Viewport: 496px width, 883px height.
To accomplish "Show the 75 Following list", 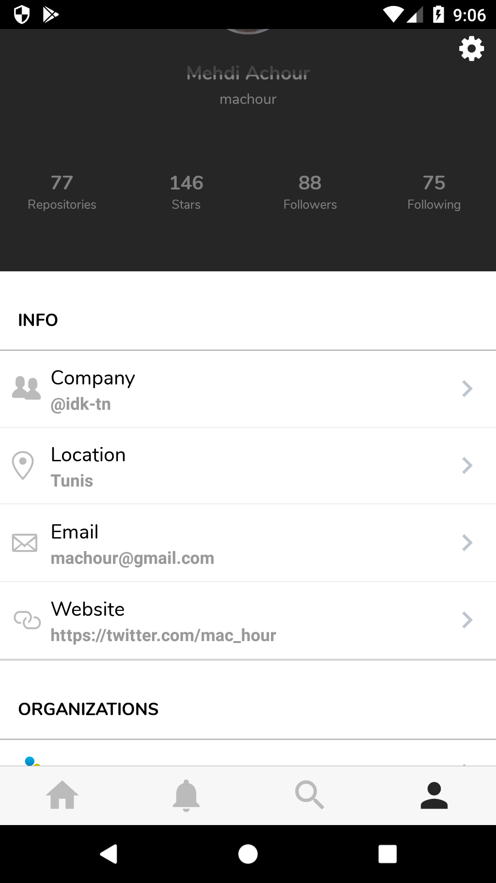I will (434, 192).
